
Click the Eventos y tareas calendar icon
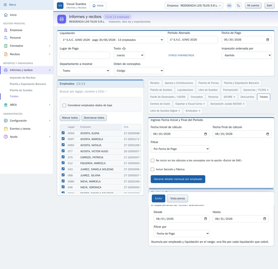point(6,129)
